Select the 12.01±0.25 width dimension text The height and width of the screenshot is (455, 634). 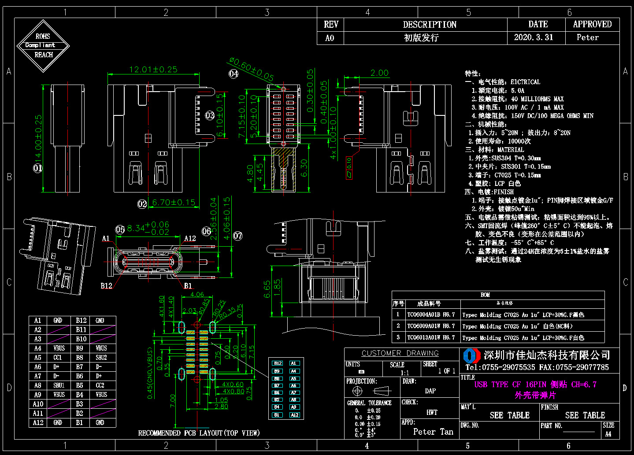pos(153,69)
